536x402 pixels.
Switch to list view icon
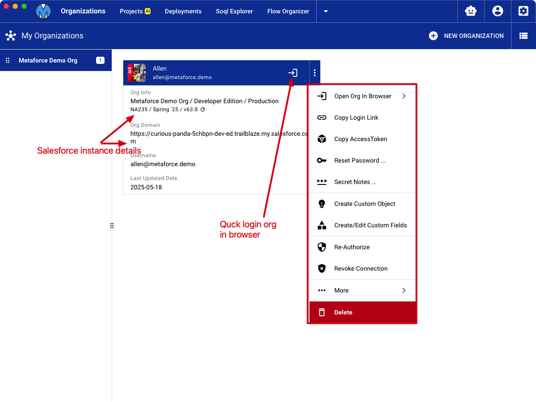pyautogui.click(x=523, y=36)
